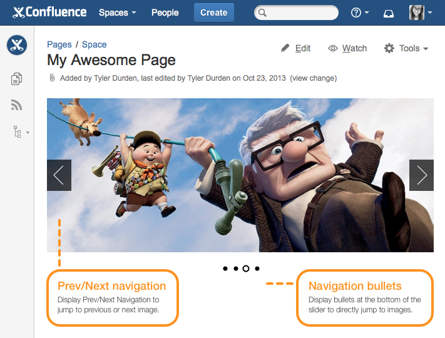Viewport: 445px width, 338px height.
Task: Click the blue Create button
Action: [x=213, y=13]
